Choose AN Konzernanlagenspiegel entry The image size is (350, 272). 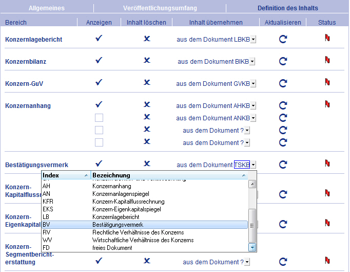click(145, 194)
